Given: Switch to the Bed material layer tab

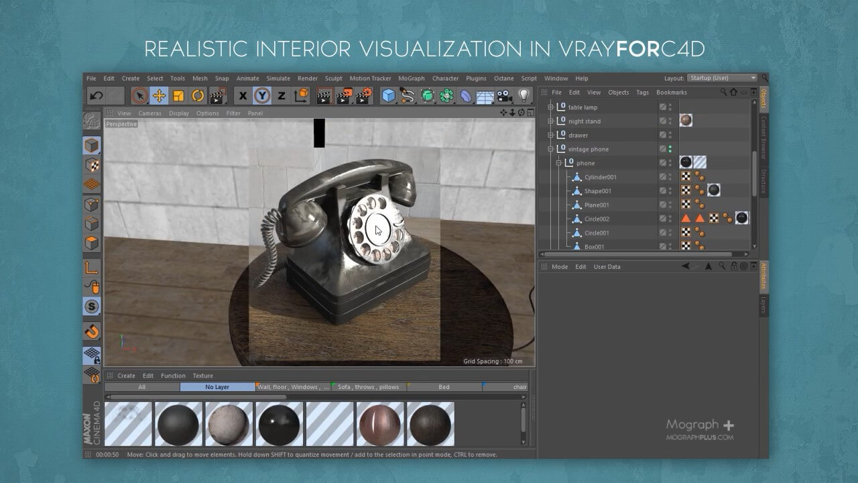Looking at the screenshot, I should point(444,387).
